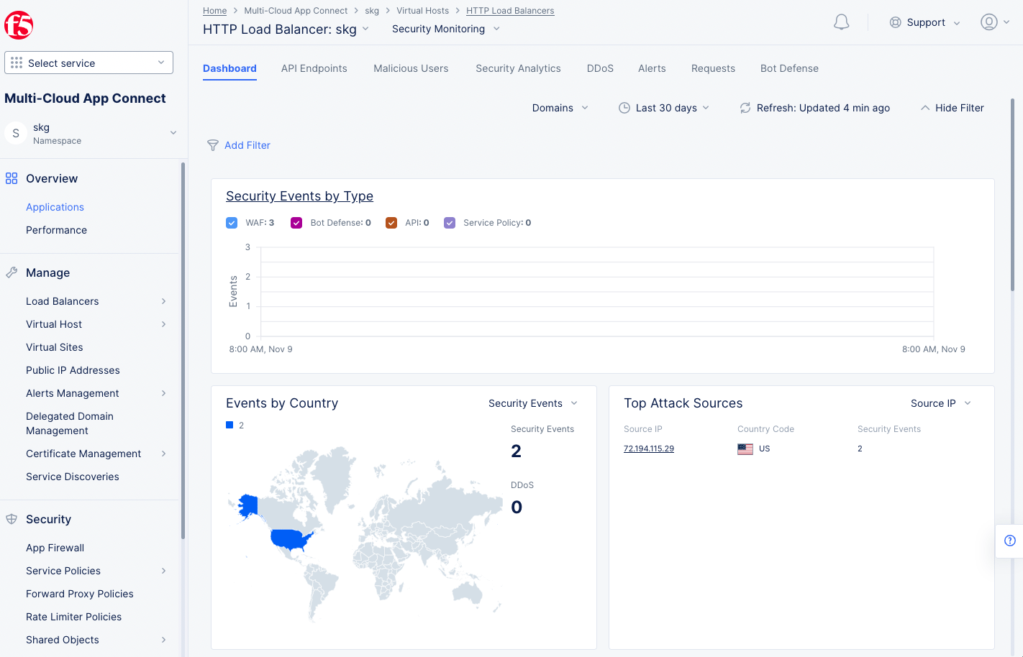The image size is (1023, 657).
Task: Open the Last 30 days time dropdown
Action: 663,108
